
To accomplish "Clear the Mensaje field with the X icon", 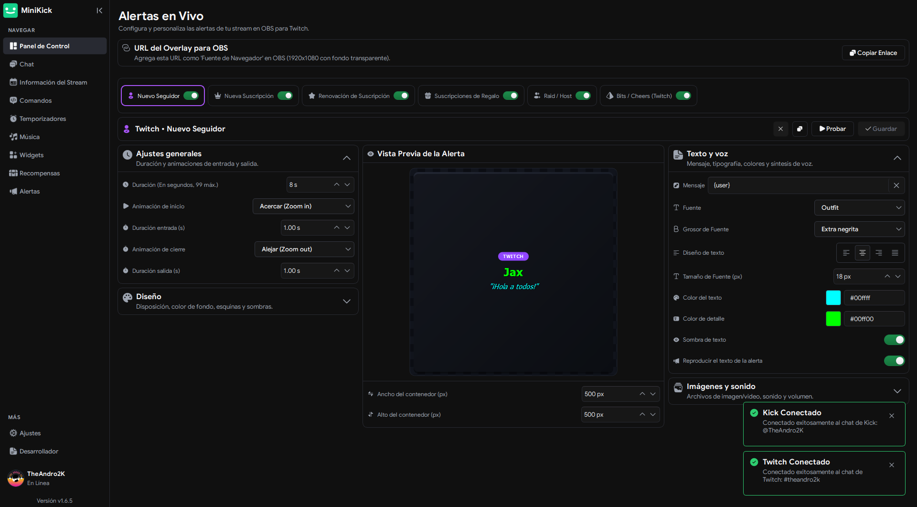I will point(896,185).
